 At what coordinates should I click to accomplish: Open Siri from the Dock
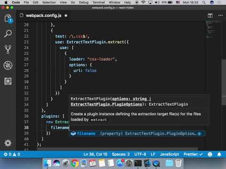click(x=56, y=163)
